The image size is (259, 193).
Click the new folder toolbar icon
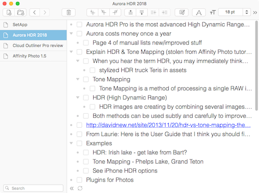click(21, 12)
